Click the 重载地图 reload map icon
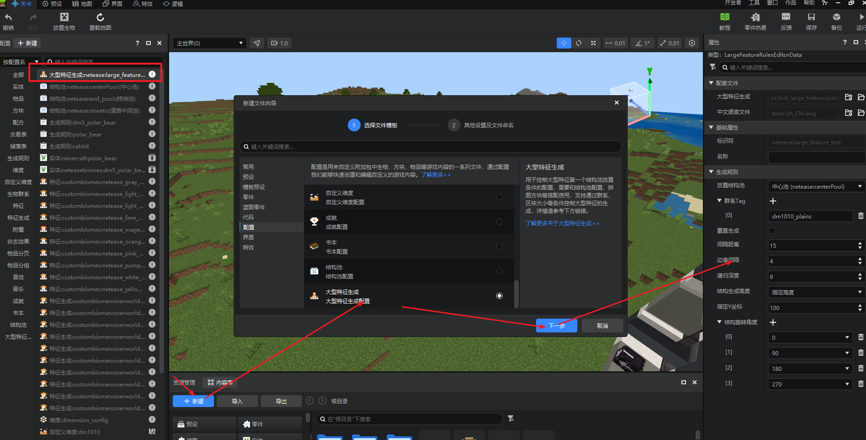The height and width of the screenshot is (440, 866). click(x=100, y=17)
